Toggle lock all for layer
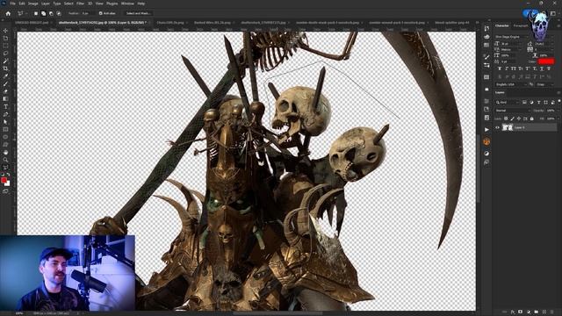The width and height of the screenshot is (562, 316). [531, 118]
